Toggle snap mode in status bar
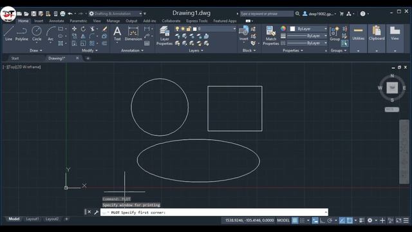412x232 pixels. point(303,220)
